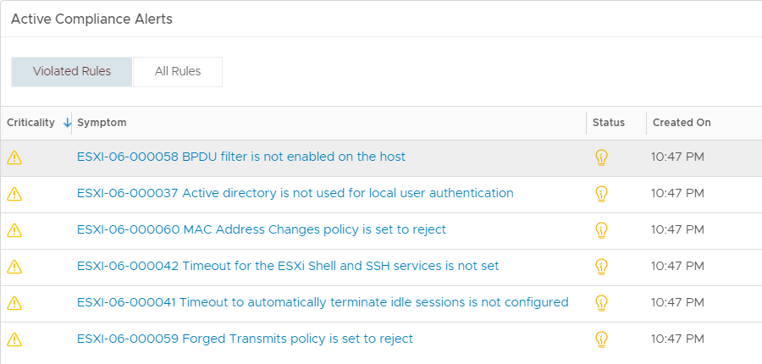The image size is (762, 364).
Task: Click warning icon for MAC Address Changes alert
Action: coord(14,230)
